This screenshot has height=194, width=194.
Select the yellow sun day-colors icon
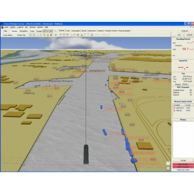click(44, 35)
